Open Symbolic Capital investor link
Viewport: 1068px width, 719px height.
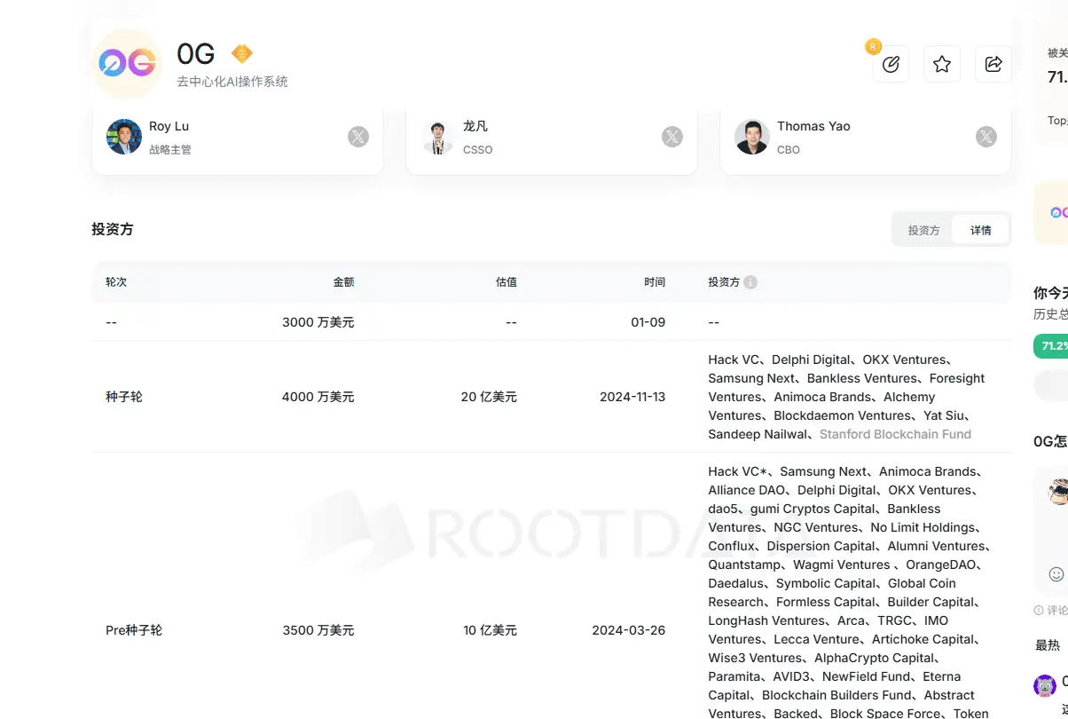pyautogui.click(x=826, y=583)
